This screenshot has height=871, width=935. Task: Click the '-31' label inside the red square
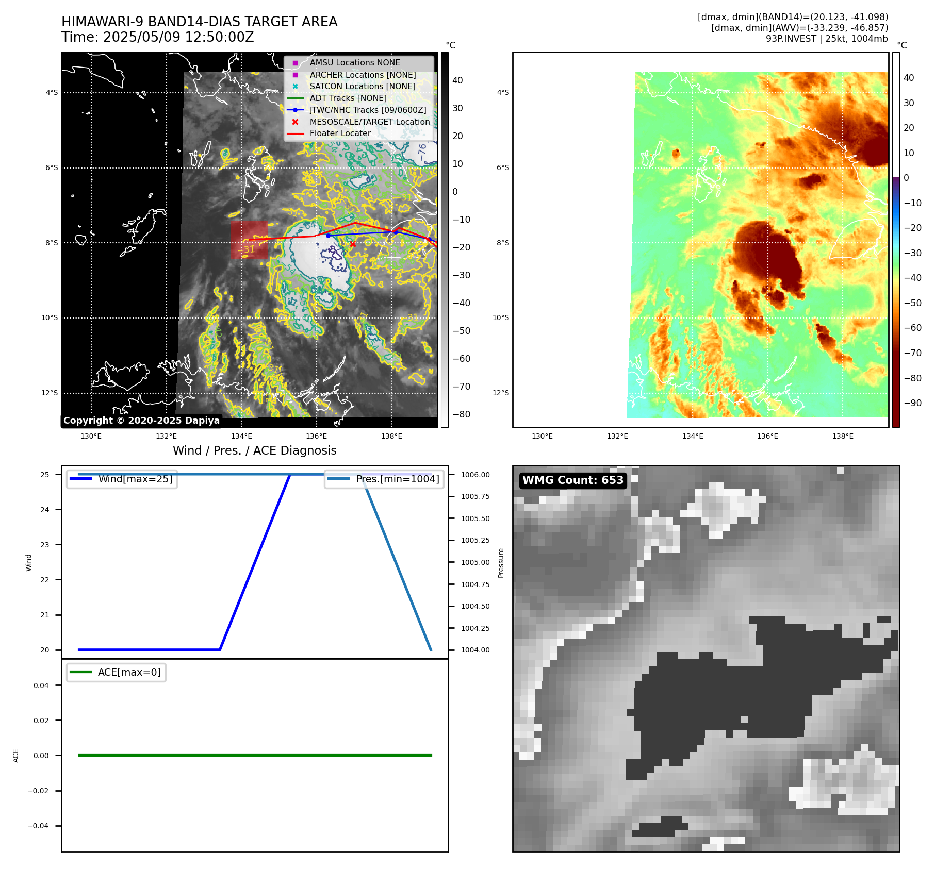pos(247,249)
